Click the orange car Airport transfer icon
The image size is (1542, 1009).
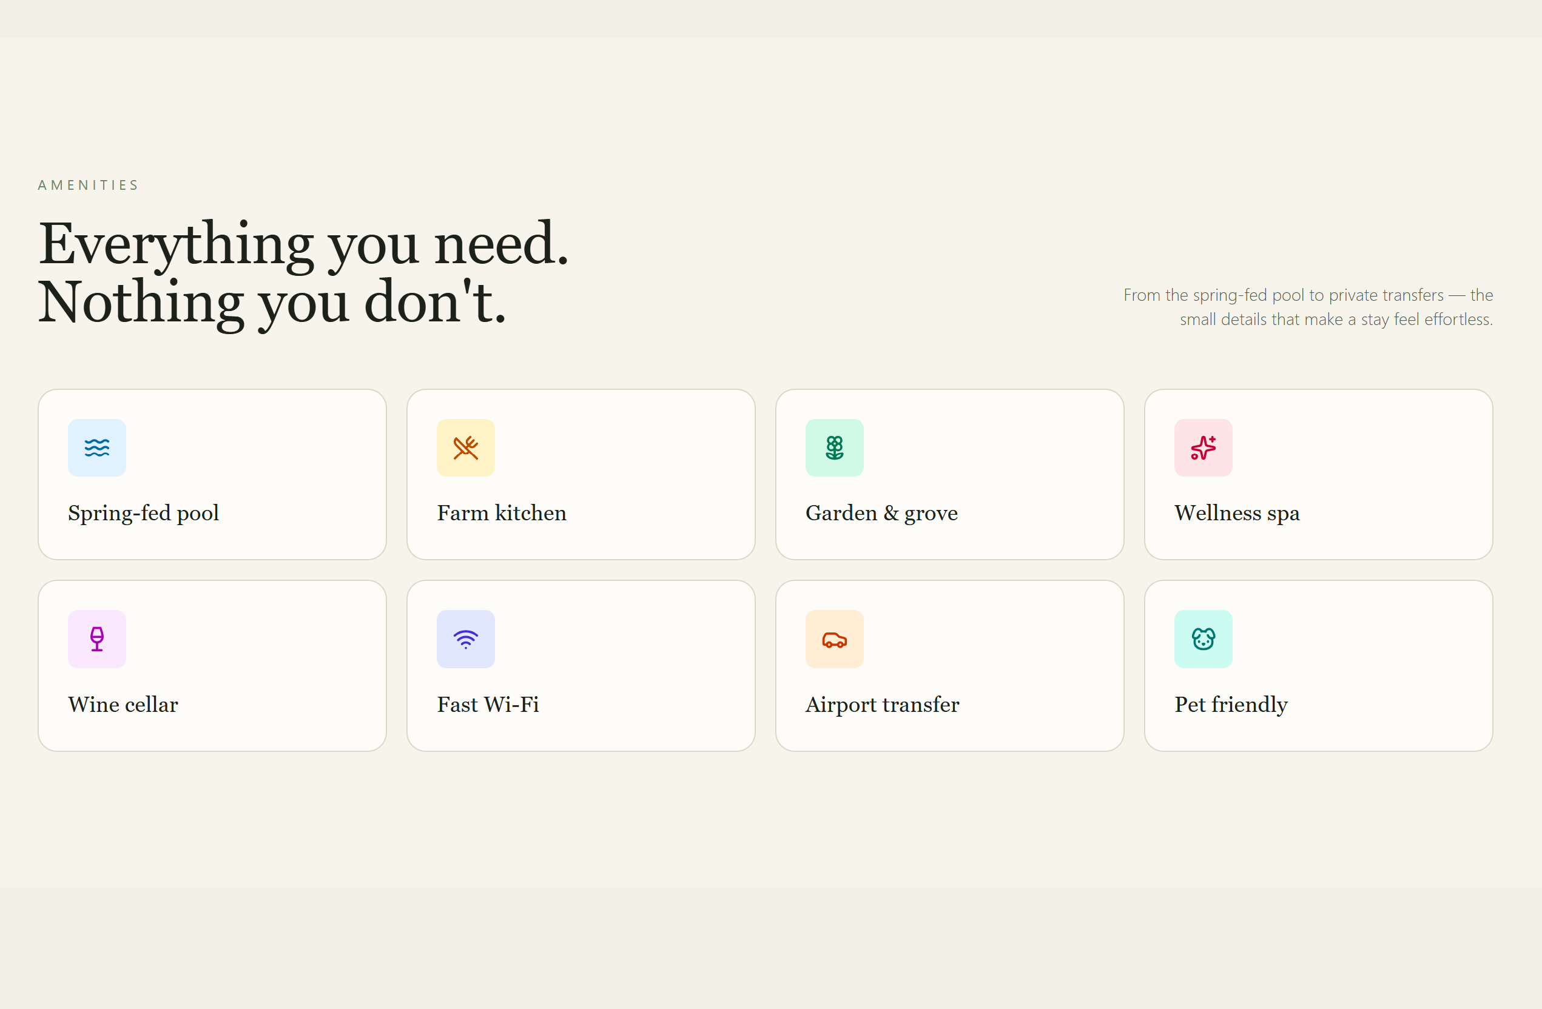pyautogui.click(x=834, y=639)
